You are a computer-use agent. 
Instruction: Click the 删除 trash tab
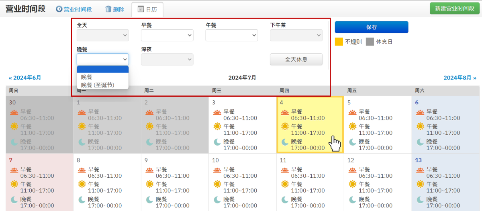(x=114, y=9)
